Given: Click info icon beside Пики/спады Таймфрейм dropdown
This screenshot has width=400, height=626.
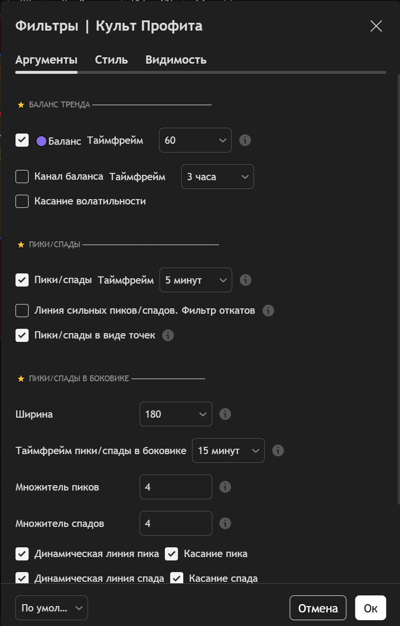Looking at the screenshot, I should [x=245, y=280].
